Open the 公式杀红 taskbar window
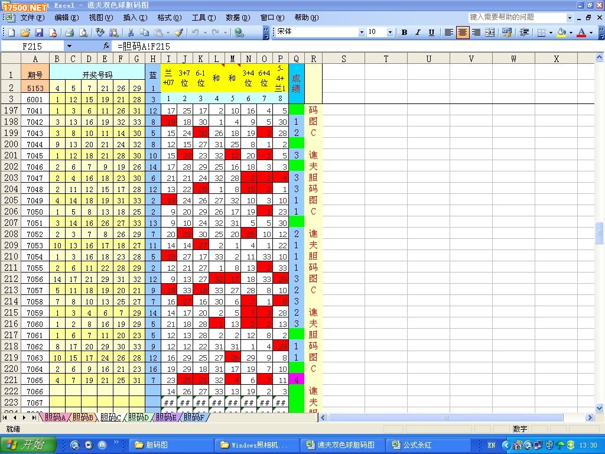This screenshot has height=454, width=605. tap(428, 445)
